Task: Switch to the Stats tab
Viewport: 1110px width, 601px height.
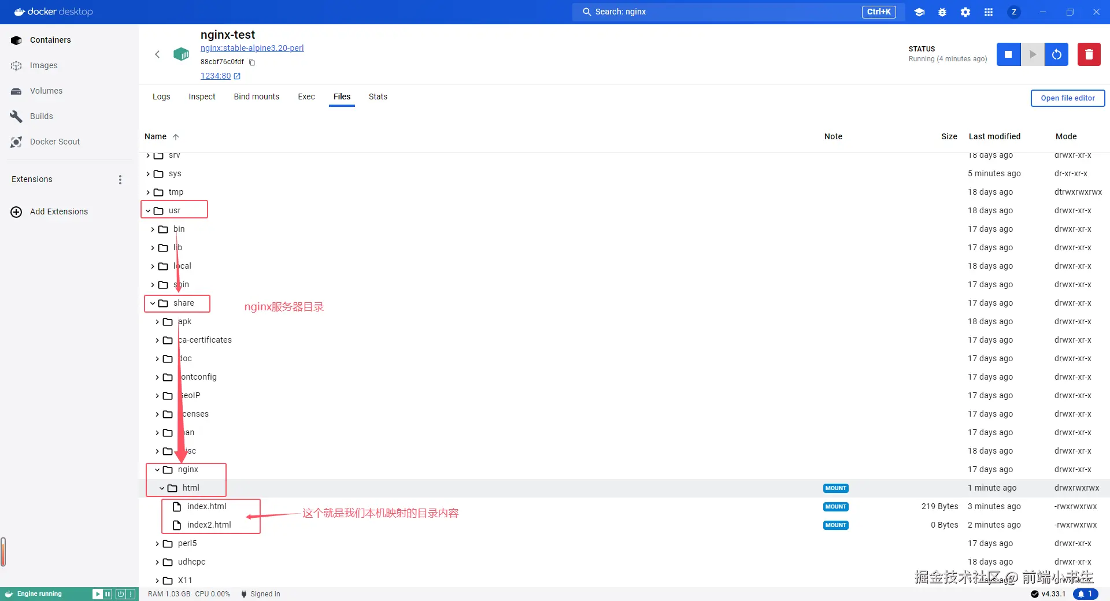Action: point(378,97)
